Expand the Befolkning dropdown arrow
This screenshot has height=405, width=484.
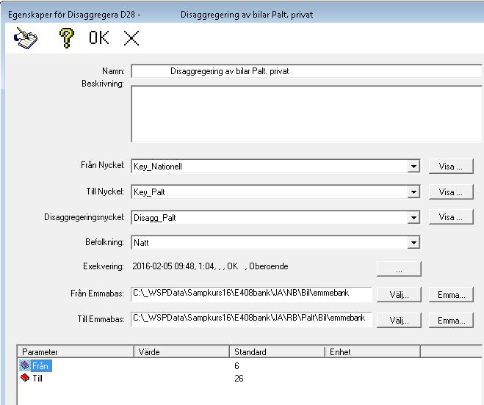click(413, 242)
